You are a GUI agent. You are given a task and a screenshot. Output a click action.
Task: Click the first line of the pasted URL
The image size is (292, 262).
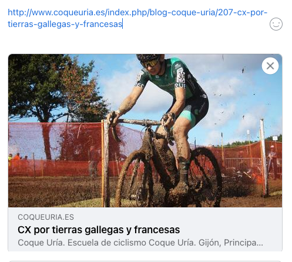pos(137,12)
